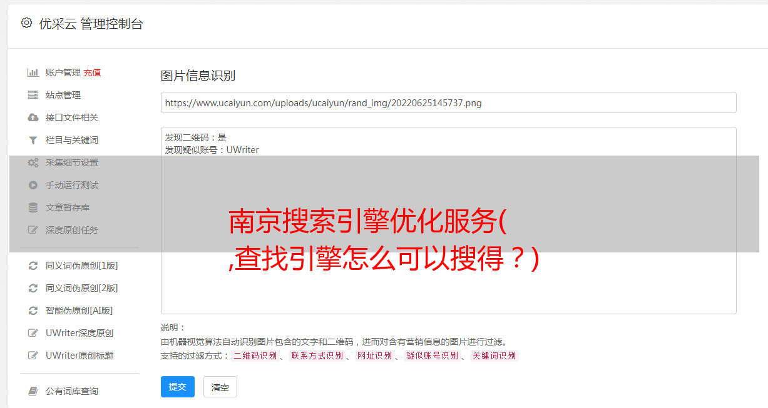
Task: Open 同义词伪原创[2版] page
Action: pos(81,288)
